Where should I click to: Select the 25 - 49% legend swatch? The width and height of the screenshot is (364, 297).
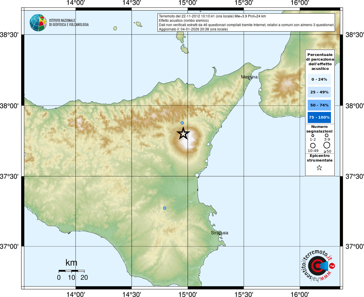[319, 92]
